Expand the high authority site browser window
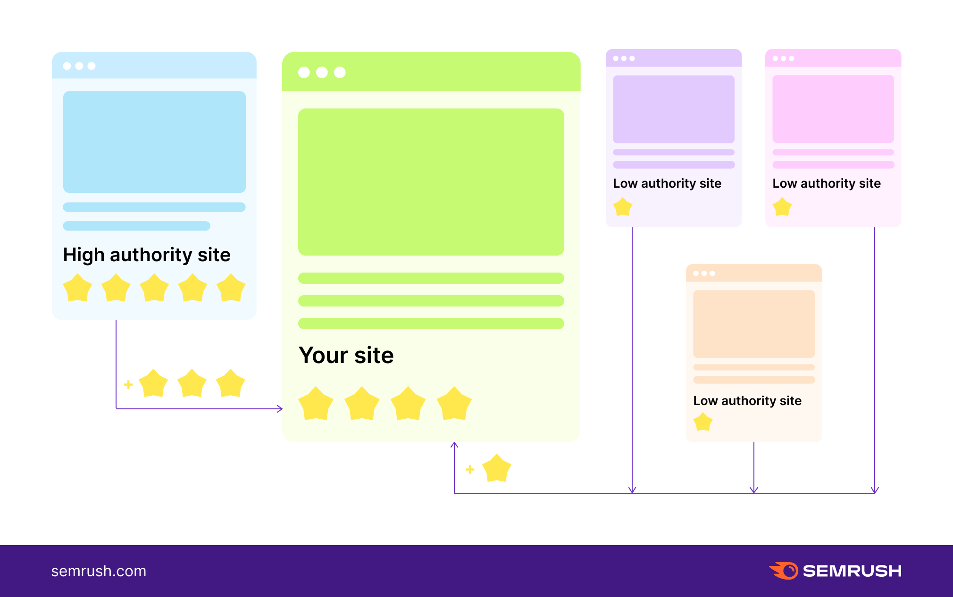953x597 pixels. click(x=89, y=66)
